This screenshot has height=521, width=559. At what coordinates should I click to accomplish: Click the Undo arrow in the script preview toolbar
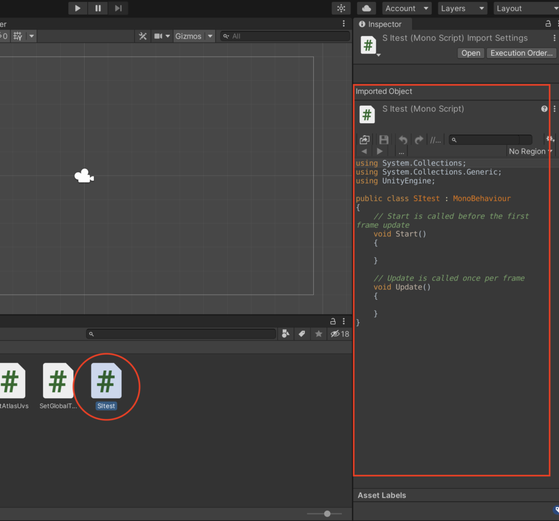click(x=402, y=140)
